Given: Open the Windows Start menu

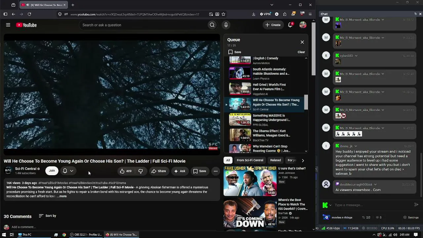Looking at the screenshot, I should coord(4,235).
